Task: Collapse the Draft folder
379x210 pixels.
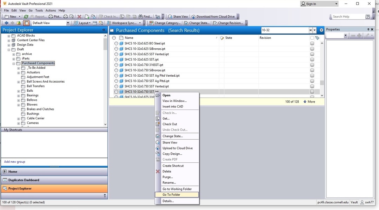Action: pyautogui.click(x=9, y=50)
